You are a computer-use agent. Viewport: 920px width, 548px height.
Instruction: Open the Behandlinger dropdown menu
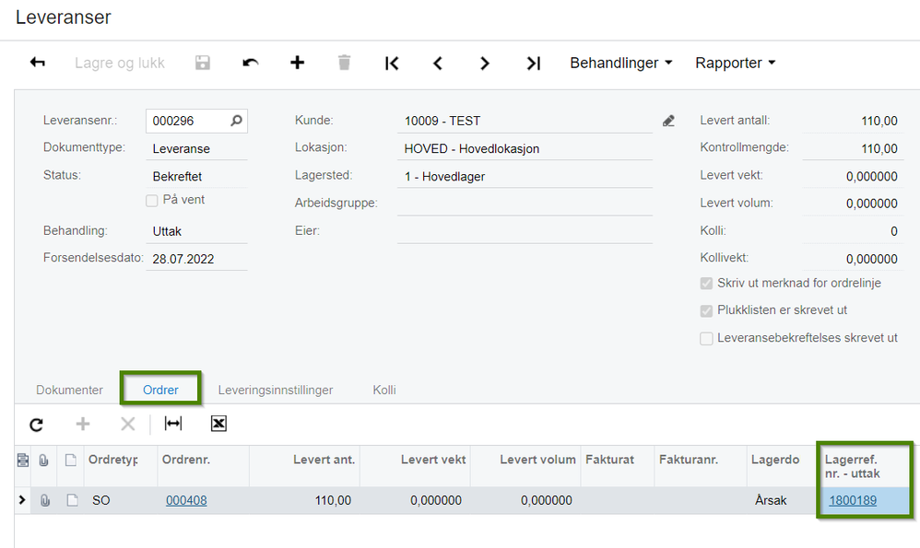pos(620,63)
